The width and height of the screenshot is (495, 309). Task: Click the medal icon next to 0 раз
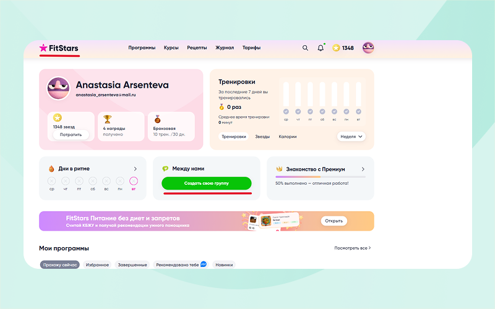point(222,107)
